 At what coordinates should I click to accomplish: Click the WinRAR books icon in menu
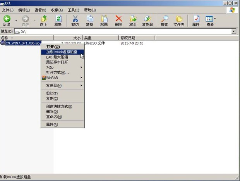pos(44,78)
